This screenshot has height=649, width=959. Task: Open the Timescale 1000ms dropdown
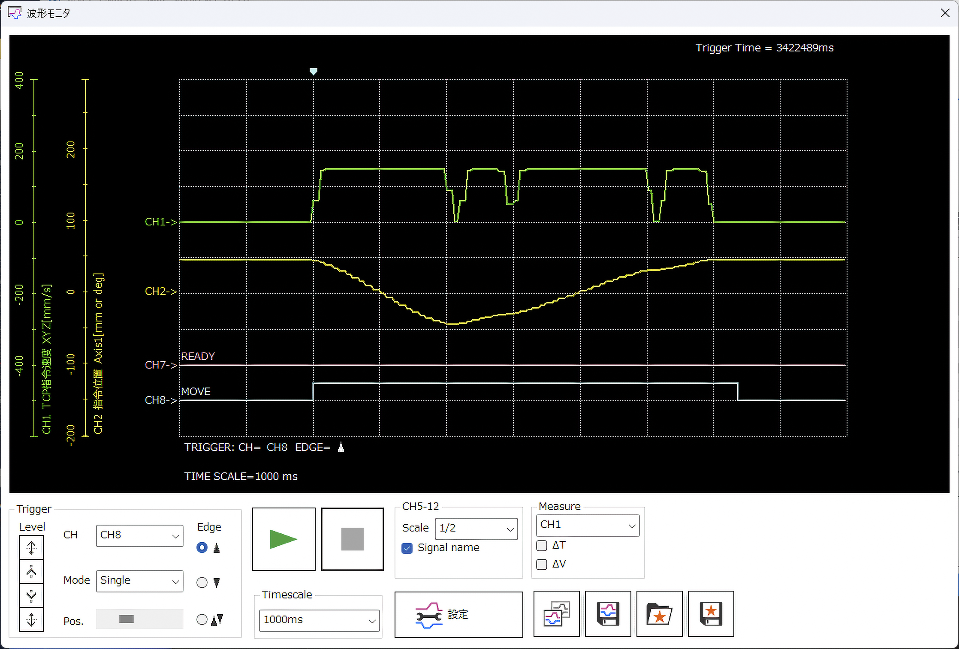tap(320, 620)
